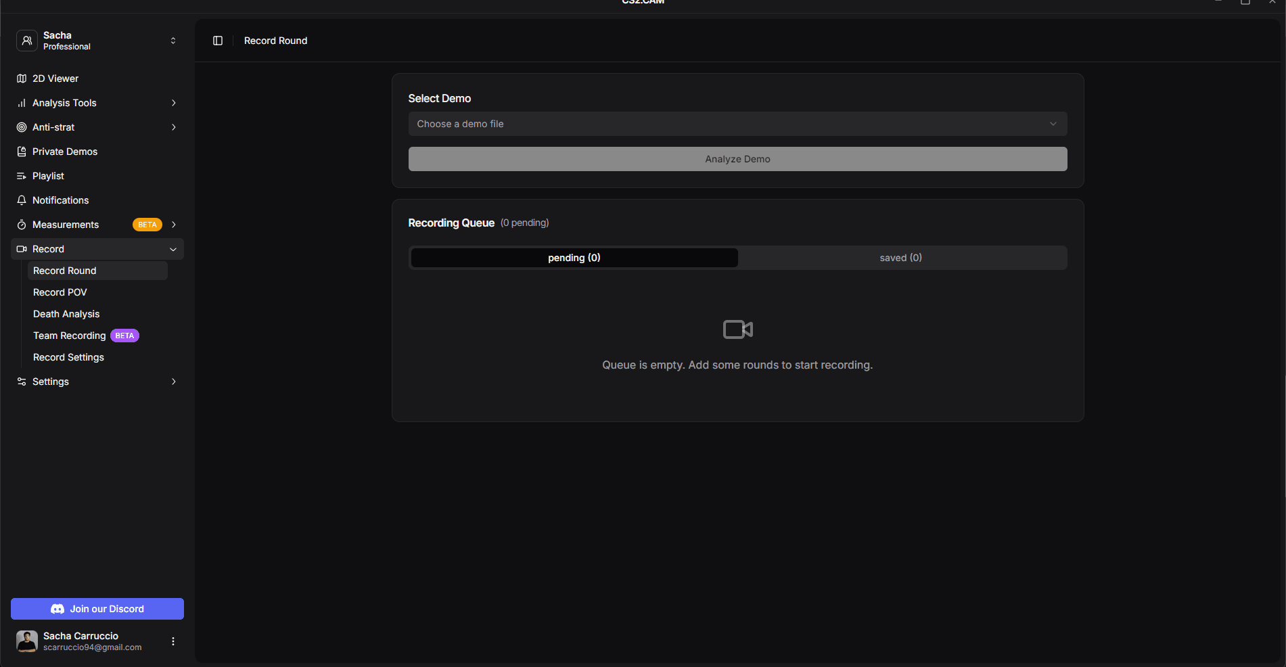The width and height of the screenshot is (1286, 667).
Task: Click the Join our Discord button
Action: (x=97, y=609)
